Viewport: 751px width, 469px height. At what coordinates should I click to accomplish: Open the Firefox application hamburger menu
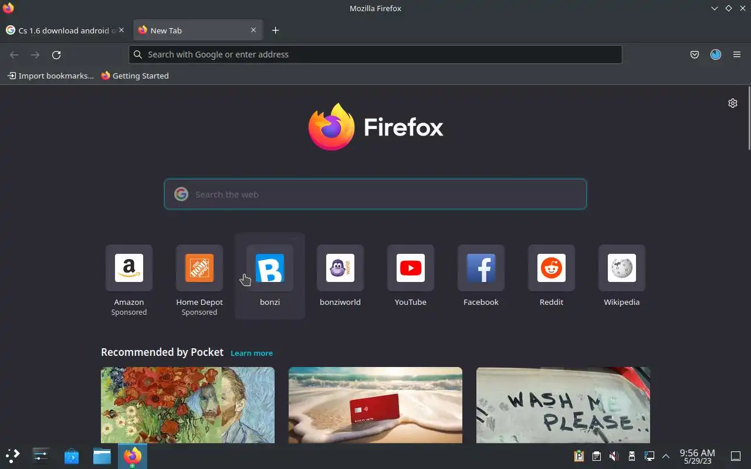[x=737, y=55]
